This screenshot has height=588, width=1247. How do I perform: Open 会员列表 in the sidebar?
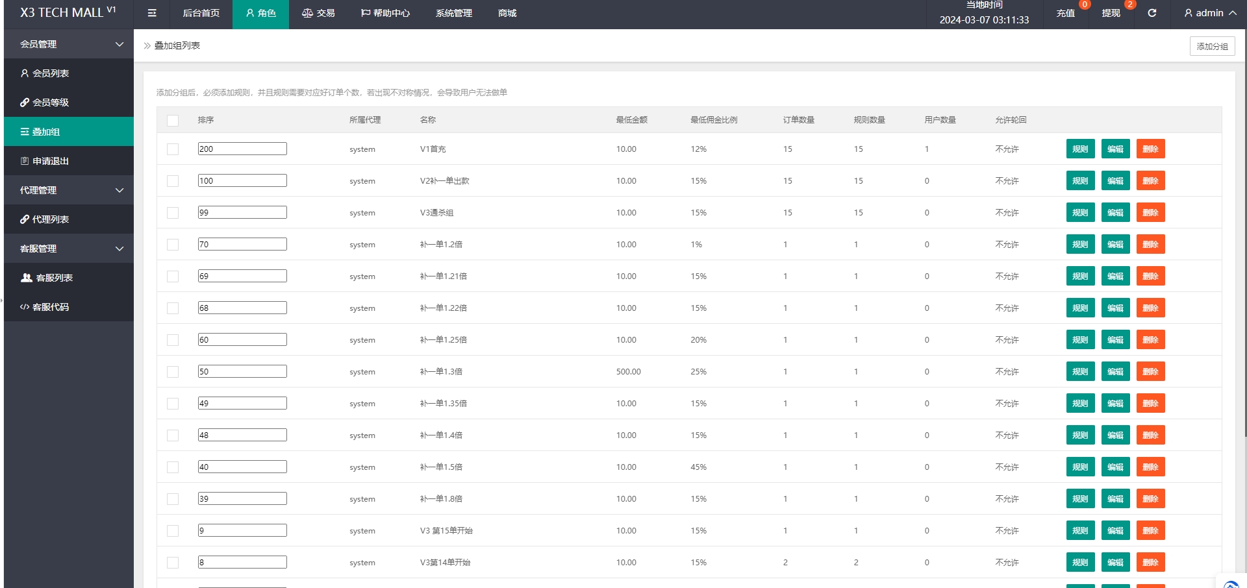click(x=69, y=73)
